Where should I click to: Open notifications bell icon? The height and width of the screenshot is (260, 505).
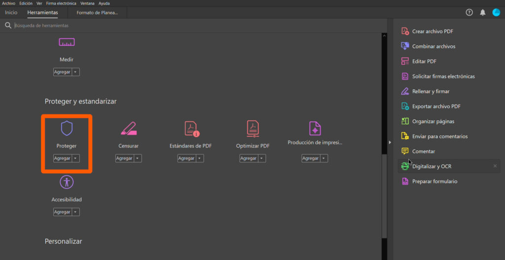[482, 12]
